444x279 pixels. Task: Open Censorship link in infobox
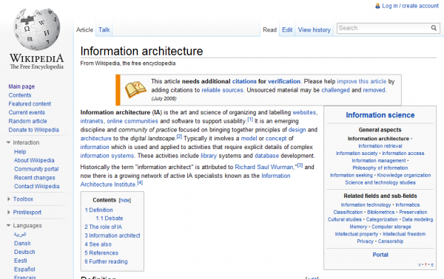tap(391, 241)
